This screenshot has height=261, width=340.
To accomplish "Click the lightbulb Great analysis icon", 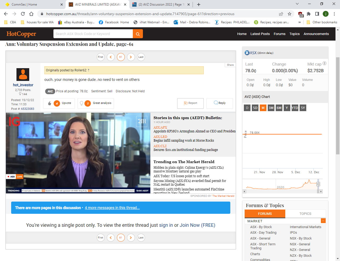I will coord(82,103).
